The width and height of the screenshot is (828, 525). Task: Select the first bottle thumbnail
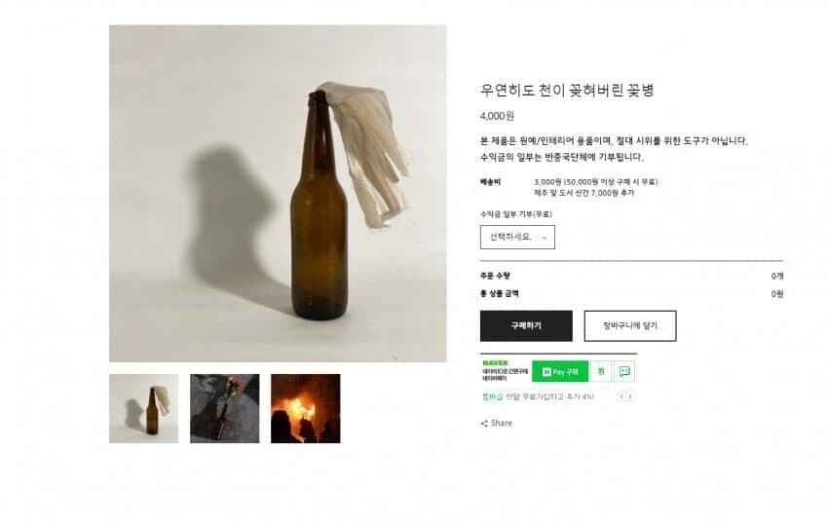143,408
